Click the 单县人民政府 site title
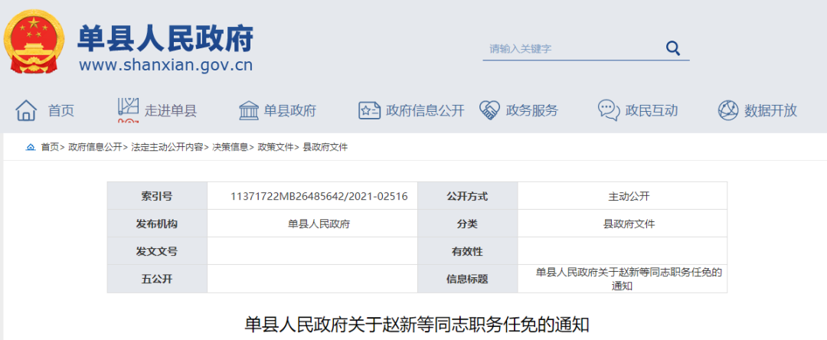 tap(165, 38)
